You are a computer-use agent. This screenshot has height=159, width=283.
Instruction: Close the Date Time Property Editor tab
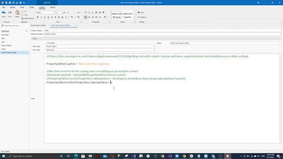(76, 26)
